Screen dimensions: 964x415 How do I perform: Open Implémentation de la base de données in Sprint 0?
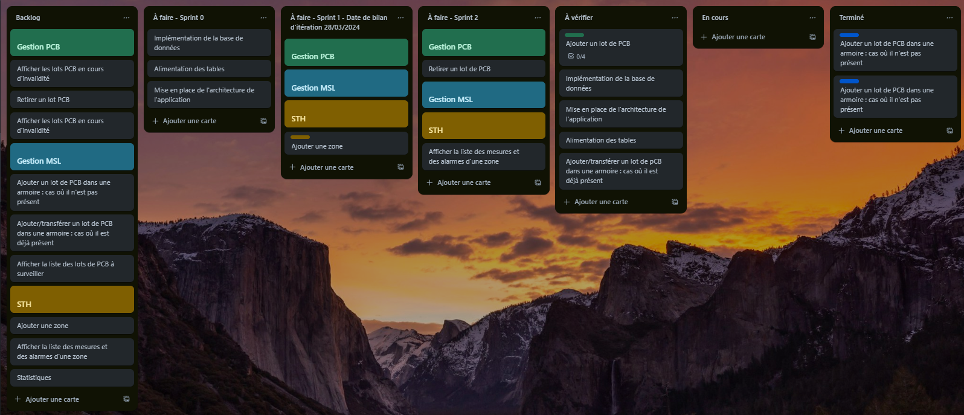pos(209,43)
